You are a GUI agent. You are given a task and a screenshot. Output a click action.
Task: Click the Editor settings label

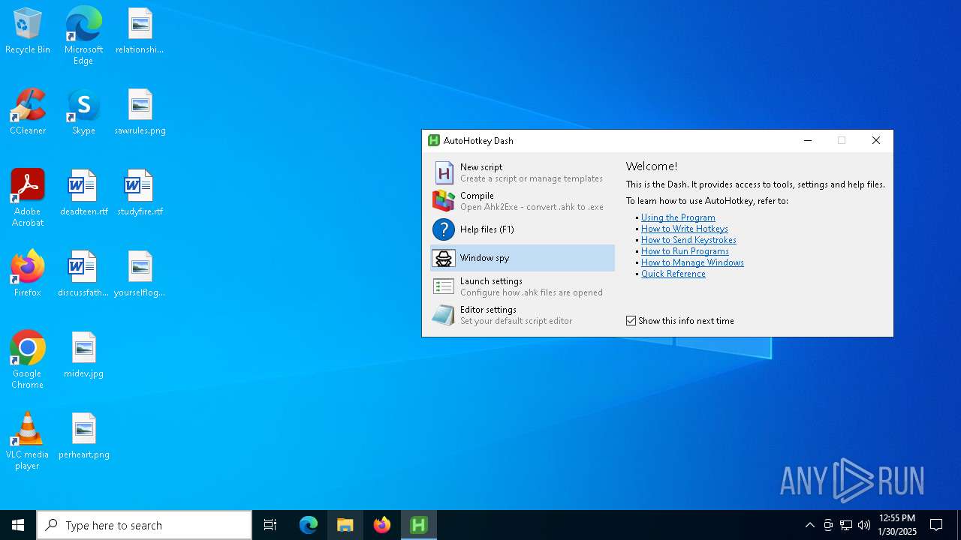coord(488,310)
